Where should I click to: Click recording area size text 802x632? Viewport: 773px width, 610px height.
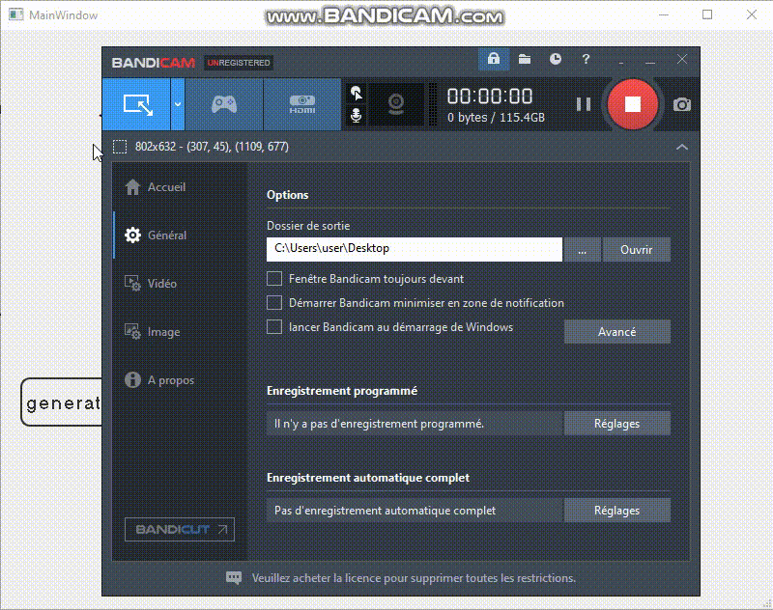pos(212,147)
